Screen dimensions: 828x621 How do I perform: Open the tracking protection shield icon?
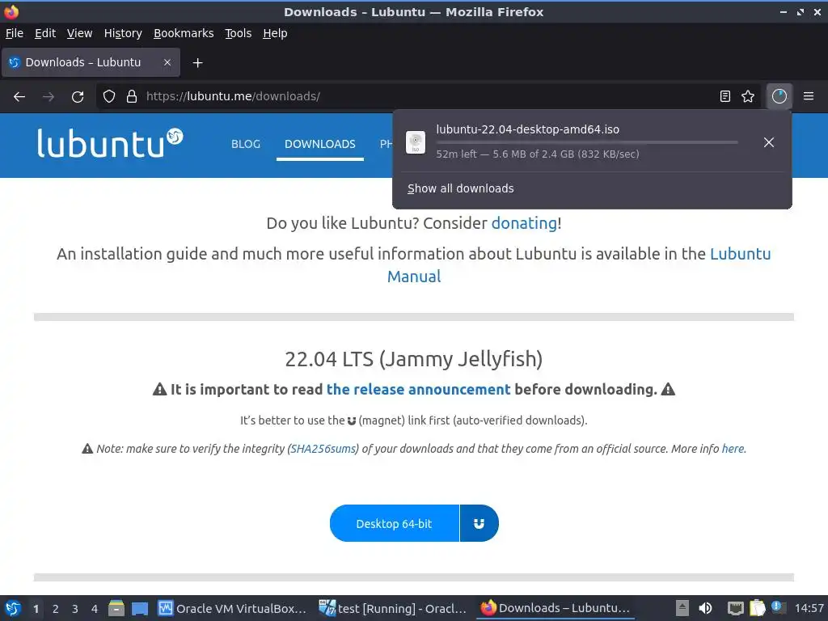[109, 97]
